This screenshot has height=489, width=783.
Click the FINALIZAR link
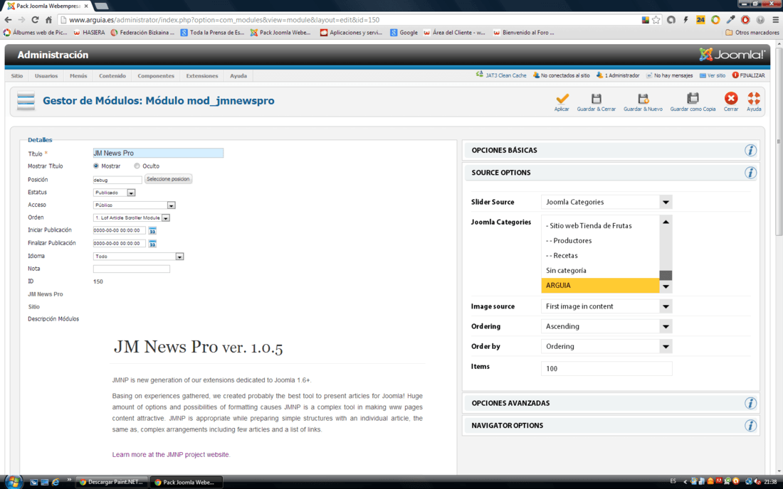(x=752, y=75)
